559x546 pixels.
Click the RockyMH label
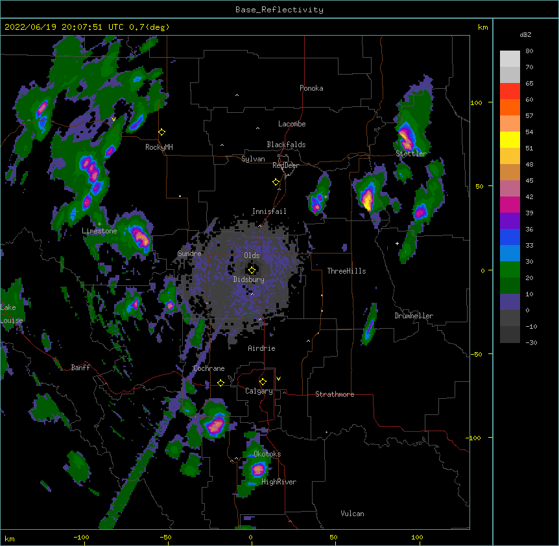[159, 147]
